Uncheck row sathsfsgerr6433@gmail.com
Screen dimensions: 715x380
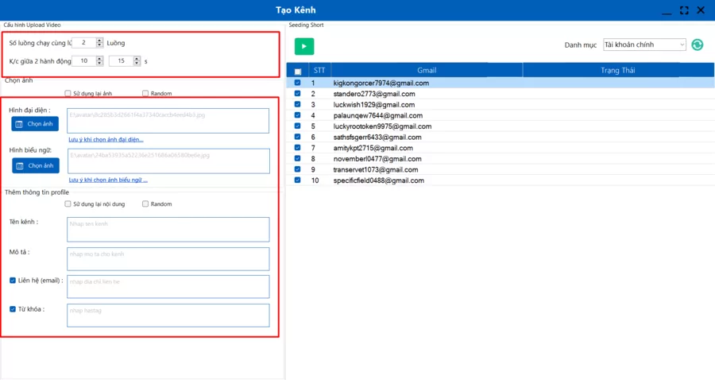tap(297, 137)
